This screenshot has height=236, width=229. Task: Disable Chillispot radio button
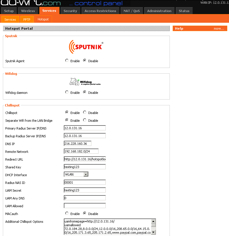(x=85, y=113)
